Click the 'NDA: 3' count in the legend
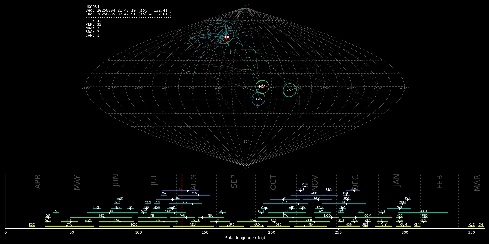489x244 pixels. click(x=92, y=28)
